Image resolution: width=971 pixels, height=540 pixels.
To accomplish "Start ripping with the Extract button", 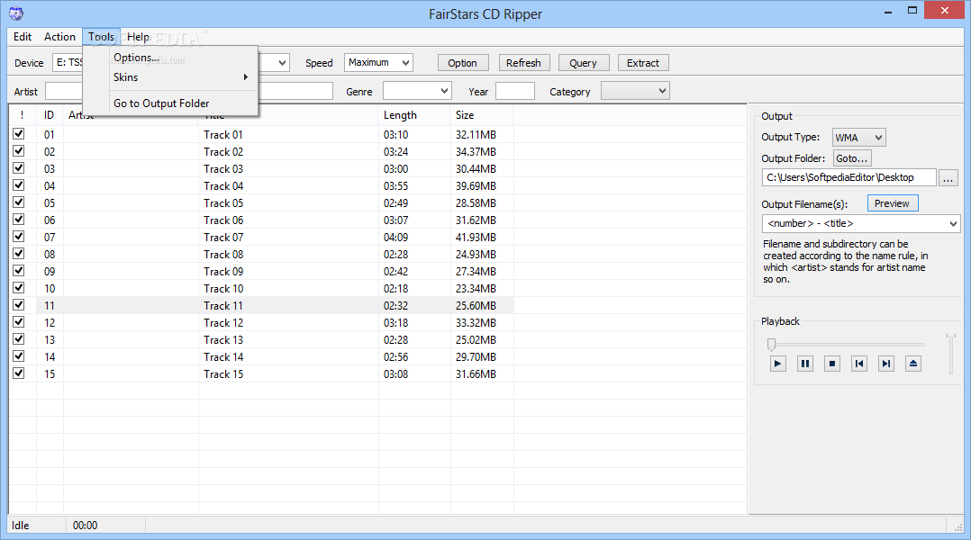I will [x=643, y=63].
